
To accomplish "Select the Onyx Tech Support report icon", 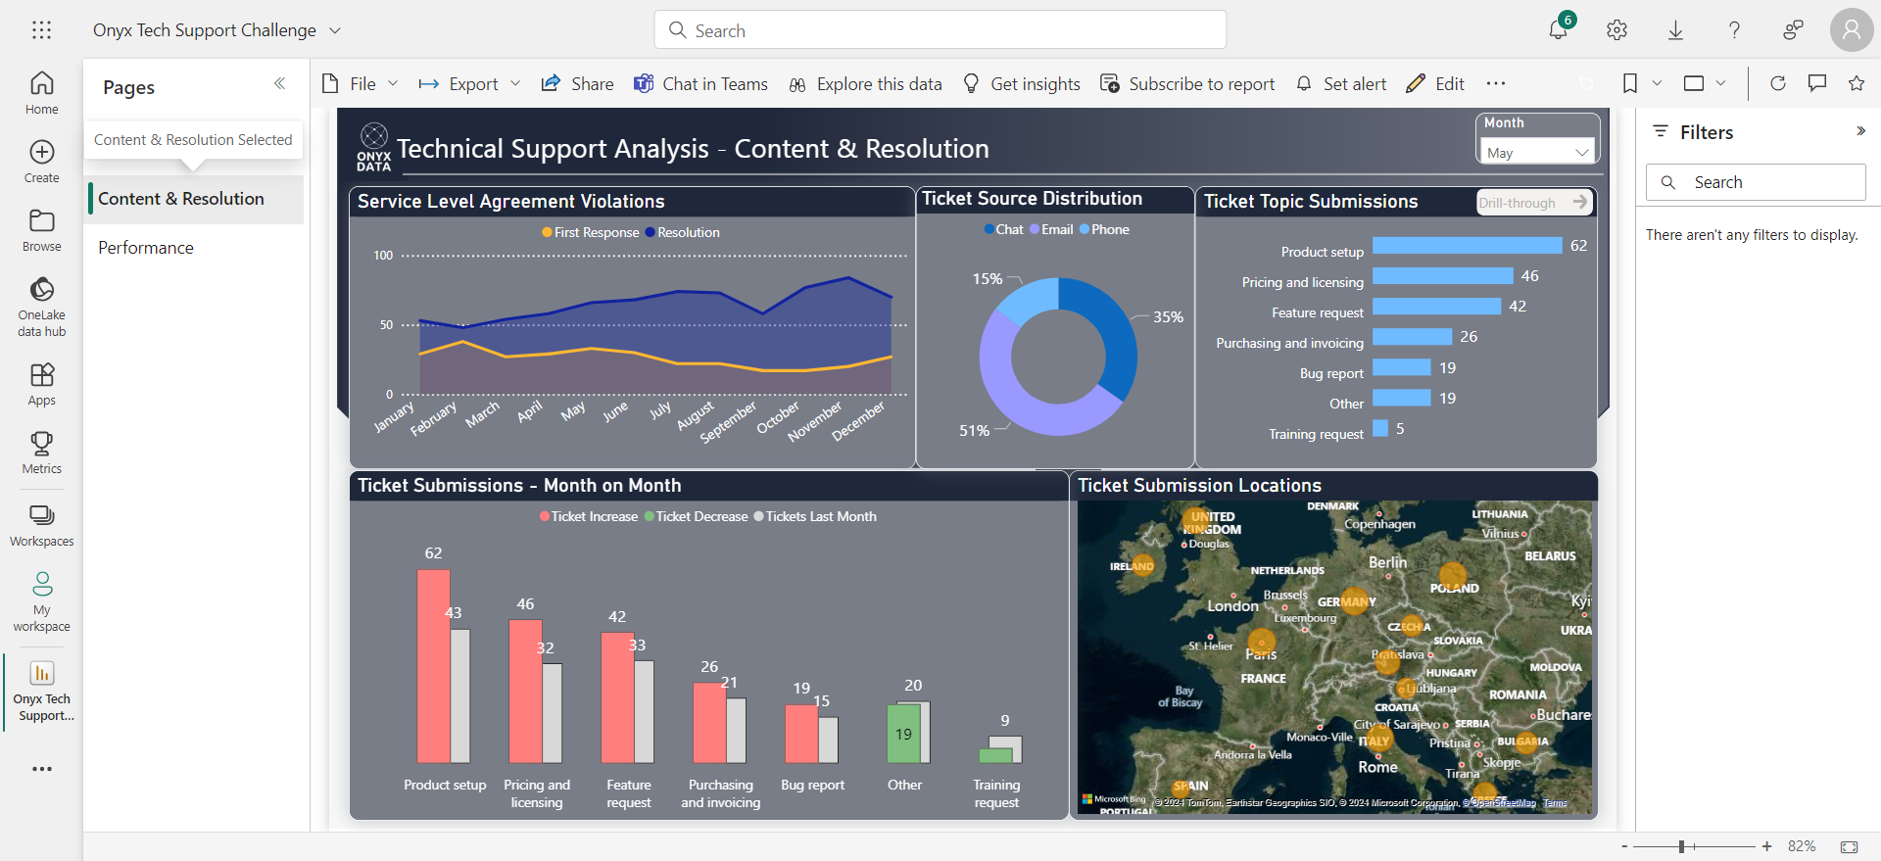I will (x=42, y=673).
